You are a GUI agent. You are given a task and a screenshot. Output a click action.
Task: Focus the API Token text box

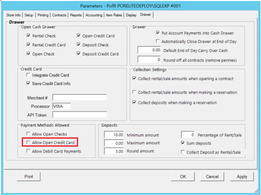(x=80, y=115)
